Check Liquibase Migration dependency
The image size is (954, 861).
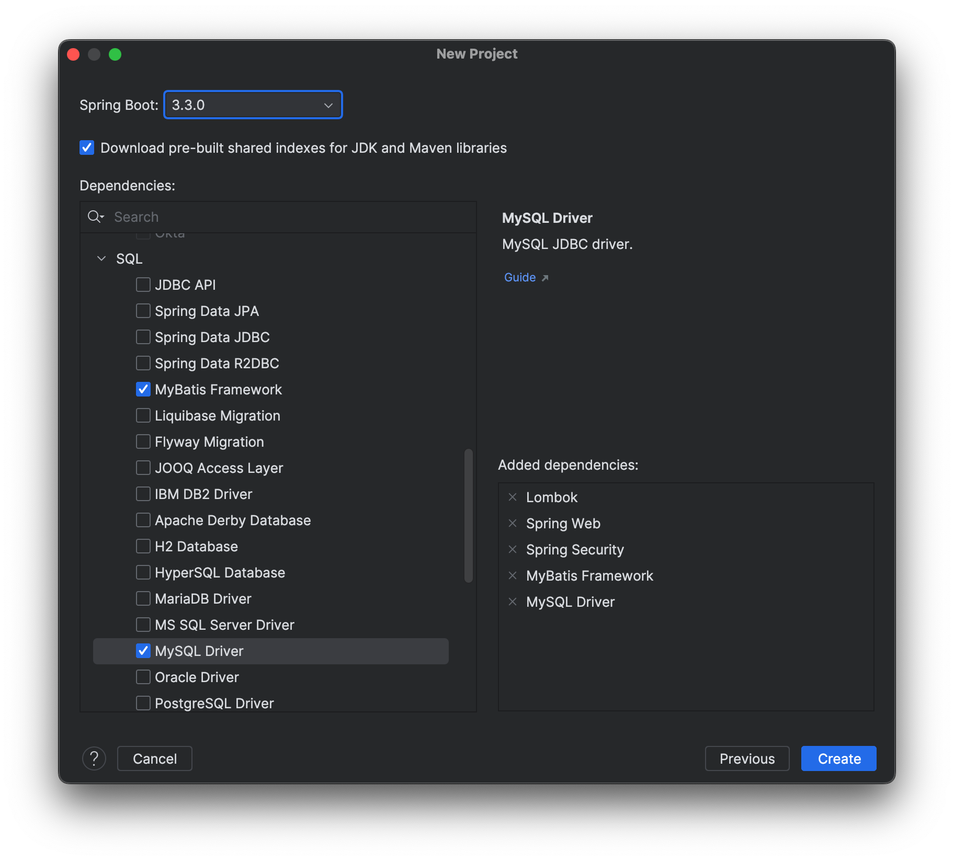[x=143, y=415]
